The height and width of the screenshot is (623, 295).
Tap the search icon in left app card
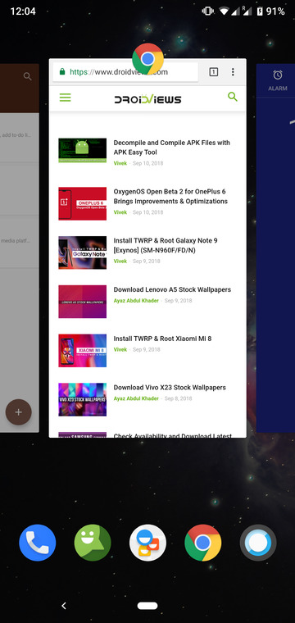(x=27, y=76)
